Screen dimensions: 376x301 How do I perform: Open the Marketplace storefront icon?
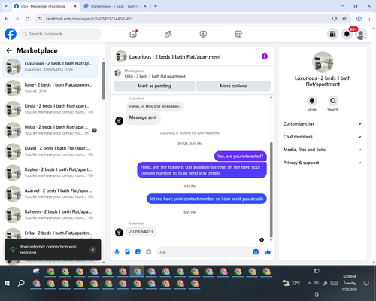(x=238, y=34)
